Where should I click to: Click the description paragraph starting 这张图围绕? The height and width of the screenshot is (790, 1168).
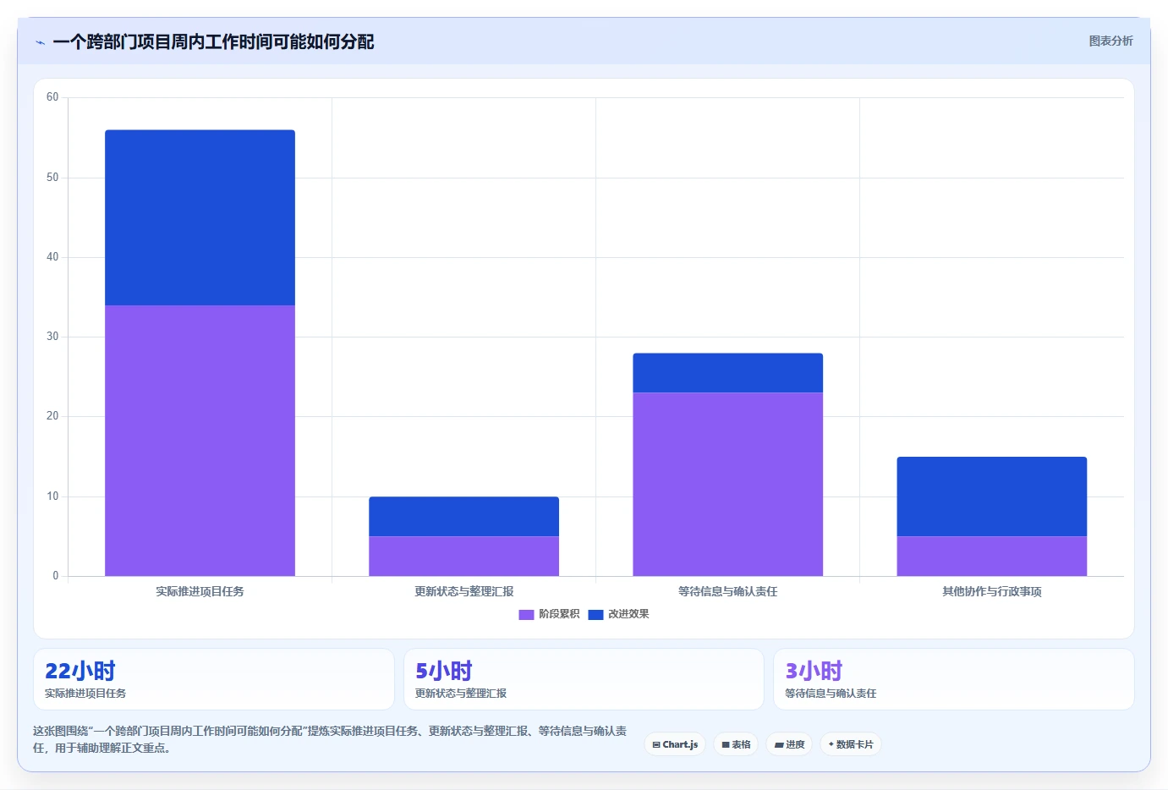click(330, 739)
